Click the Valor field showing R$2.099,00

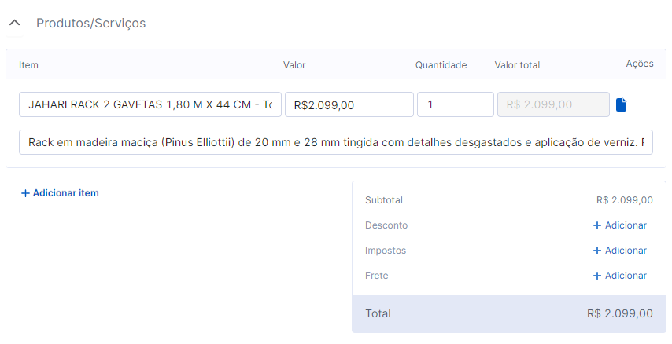[349, 104]
